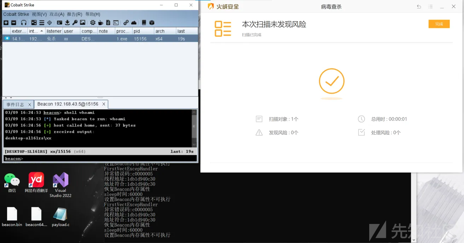
Task: Sort by the note column header
Action: click(106, 31)
